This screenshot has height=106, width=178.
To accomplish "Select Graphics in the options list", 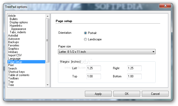I will click(13, 49).
